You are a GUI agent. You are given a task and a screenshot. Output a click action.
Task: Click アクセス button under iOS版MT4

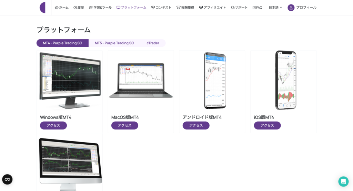click(x=267, y=125)
